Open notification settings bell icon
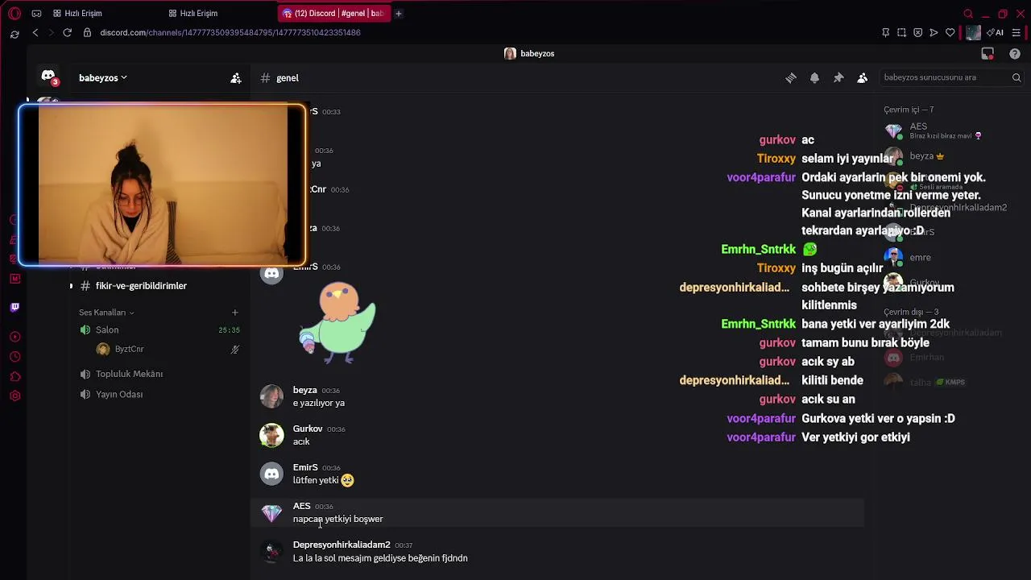Screen dimensions: 1031x580 814,78
